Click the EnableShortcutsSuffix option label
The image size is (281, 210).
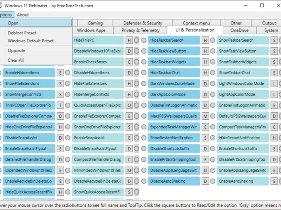click(x=243, y=148)
